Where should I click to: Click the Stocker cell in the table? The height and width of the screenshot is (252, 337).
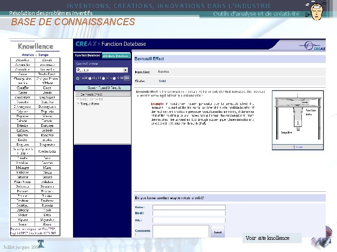coord(22,215)
